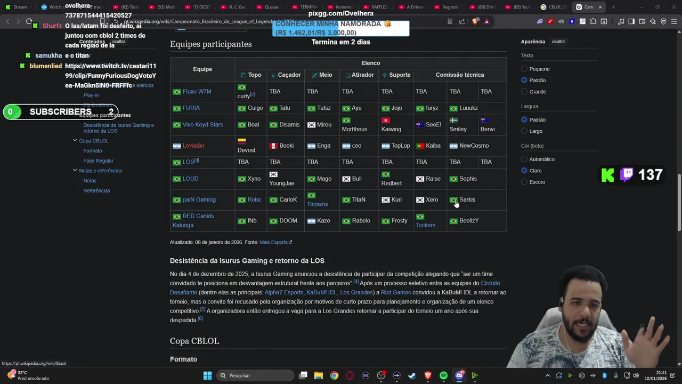Open the browser hamburger menu
Screen dimensions: 682x384
tap(674, 21)
